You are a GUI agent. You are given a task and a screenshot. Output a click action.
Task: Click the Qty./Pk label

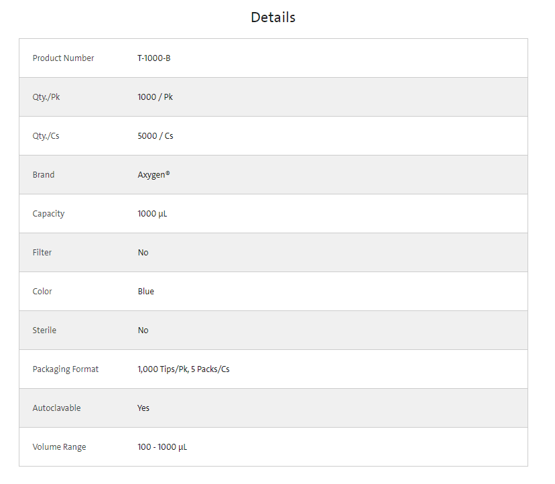point(46,97)
